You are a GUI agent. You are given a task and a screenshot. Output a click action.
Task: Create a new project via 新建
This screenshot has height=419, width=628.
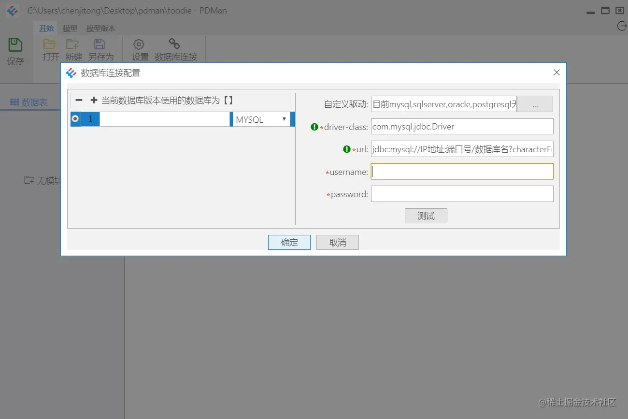[x=73, y=44]
